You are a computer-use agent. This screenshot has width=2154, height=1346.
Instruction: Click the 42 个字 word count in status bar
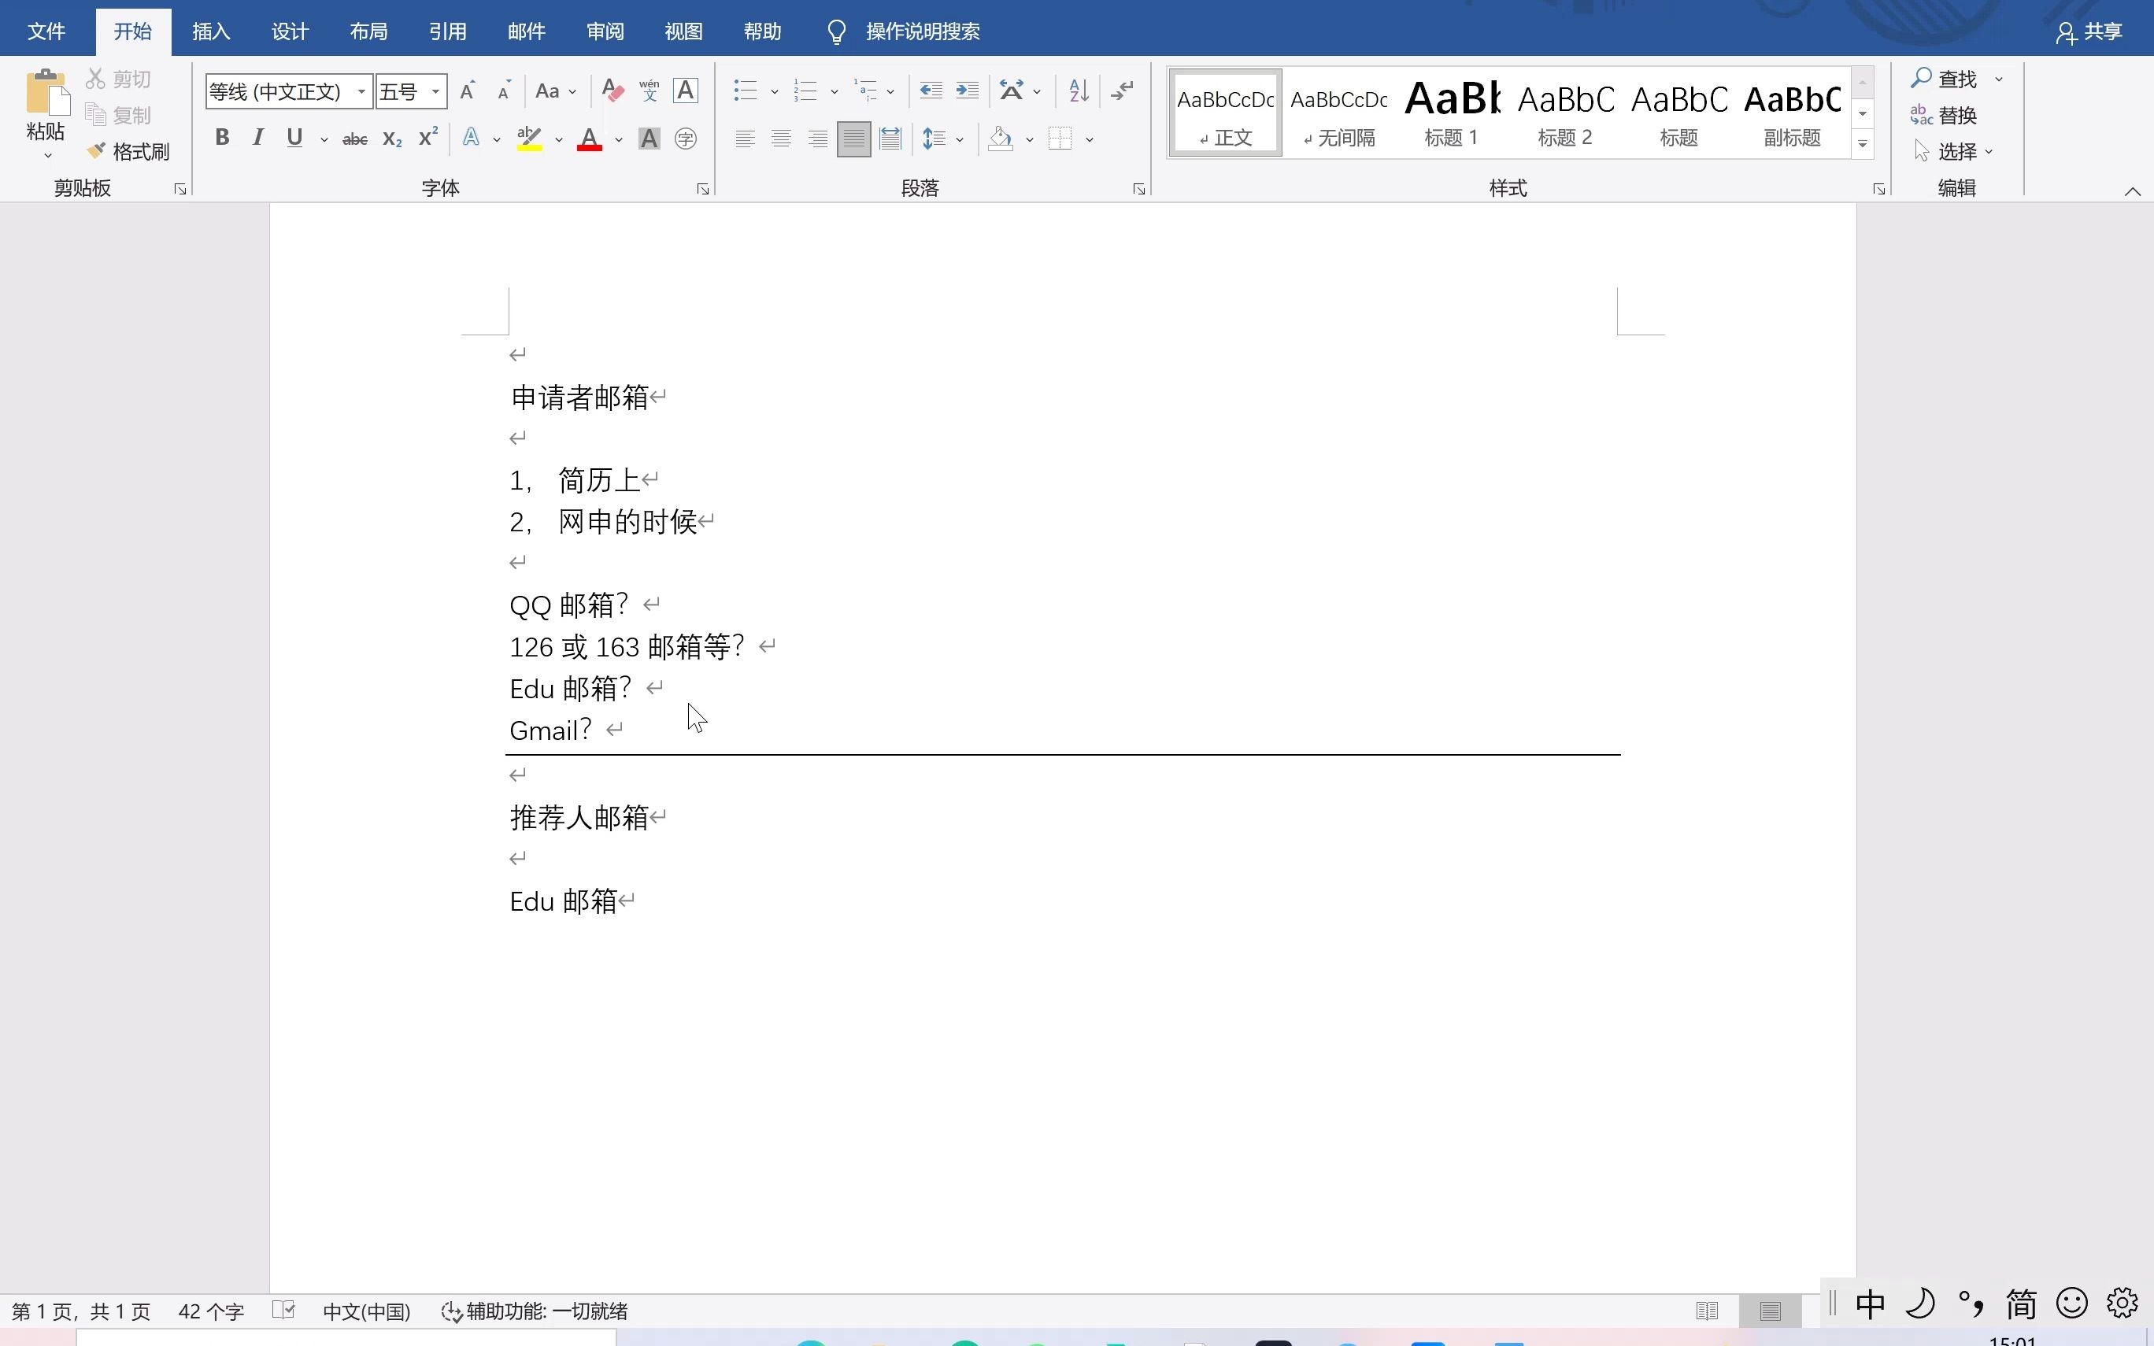pyautogui.click(x=211, y=1311)
